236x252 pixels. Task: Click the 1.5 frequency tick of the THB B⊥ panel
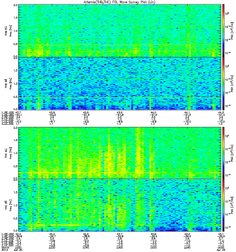[x=15, y=18]
